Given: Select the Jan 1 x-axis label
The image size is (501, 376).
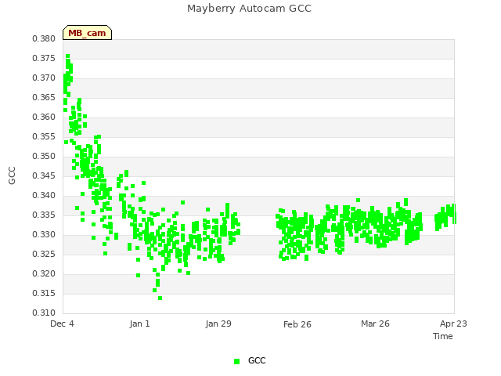Looking at the screenshot, I should [x=139, y=324].
